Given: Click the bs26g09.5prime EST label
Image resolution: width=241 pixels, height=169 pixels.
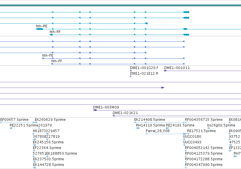Looking at the screenshot, I should (x=221, y=125).
